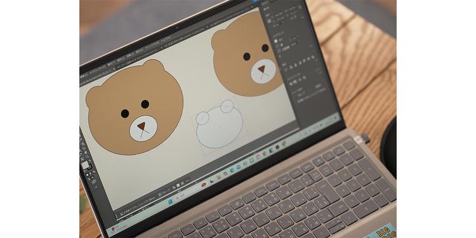Open more options in contextual task bar

[187, 181]
